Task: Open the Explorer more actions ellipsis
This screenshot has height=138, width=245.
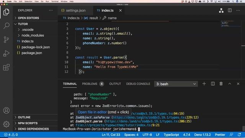Action: point(51,10)
